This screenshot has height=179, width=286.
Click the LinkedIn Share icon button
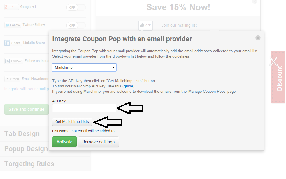click(13, 43)
